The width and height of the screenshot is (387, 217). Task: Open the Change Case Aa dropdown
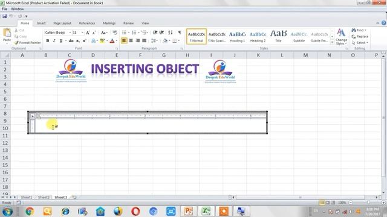[x=104, y=33]
